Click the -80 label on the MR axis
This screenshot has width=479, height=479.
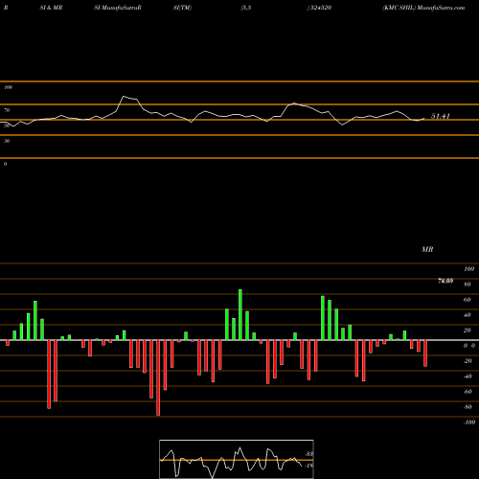point(468,407)
